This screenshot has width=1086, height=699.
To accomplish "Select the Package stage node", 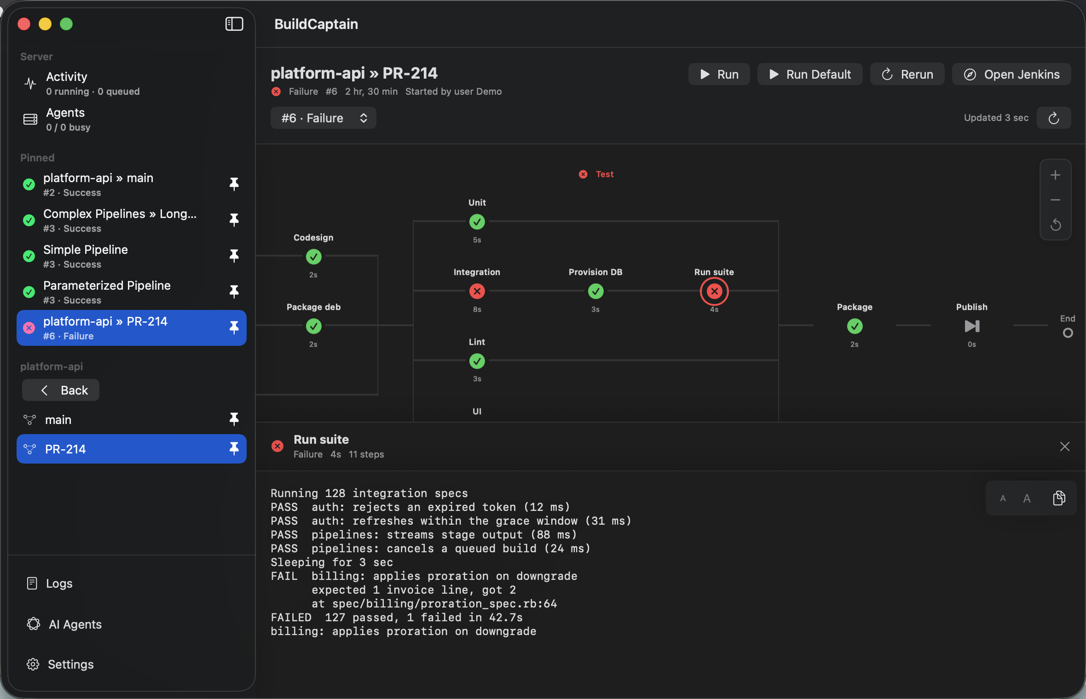I will click(x=855, y=326).
